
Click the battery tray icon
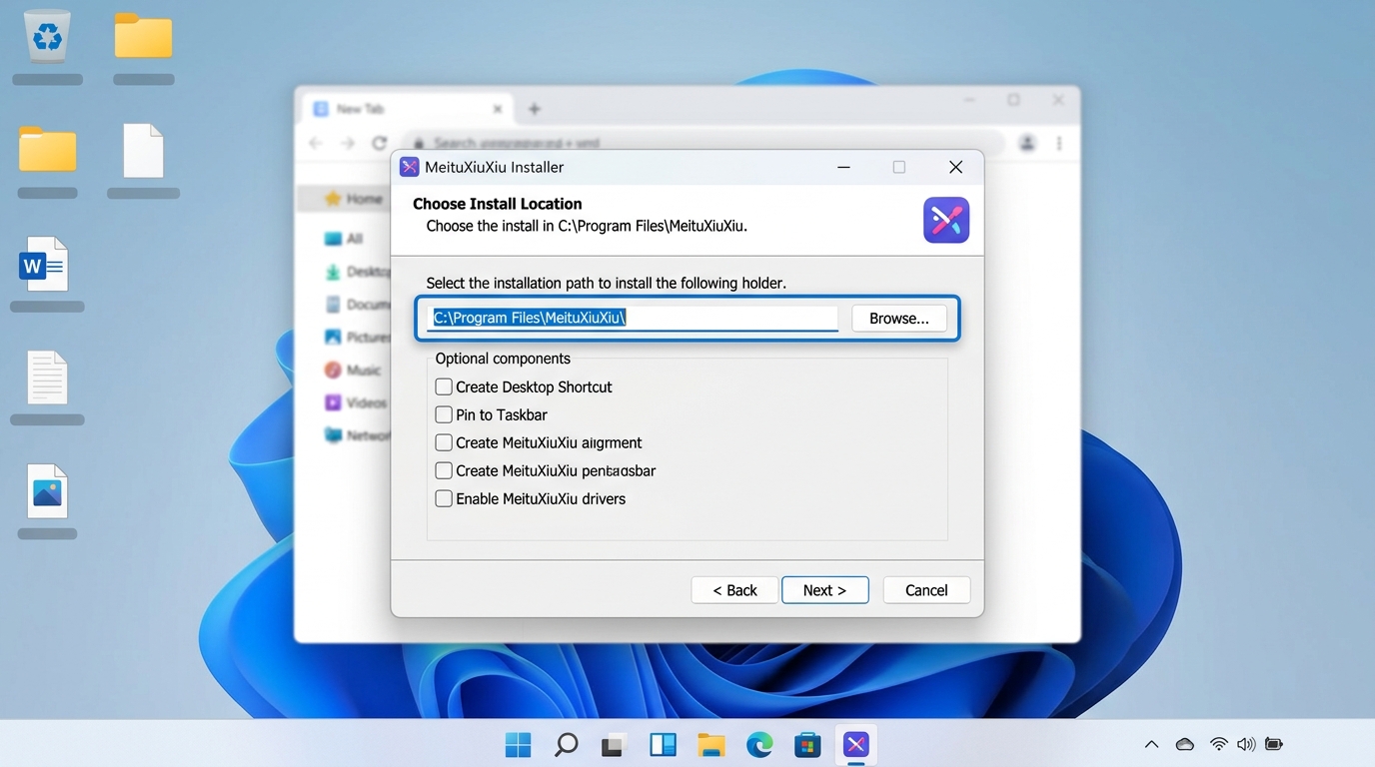1273,744
